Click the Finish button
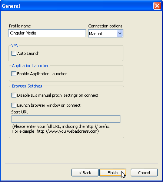Viewport: 163px width, 182px height. [x=113, y=172]
